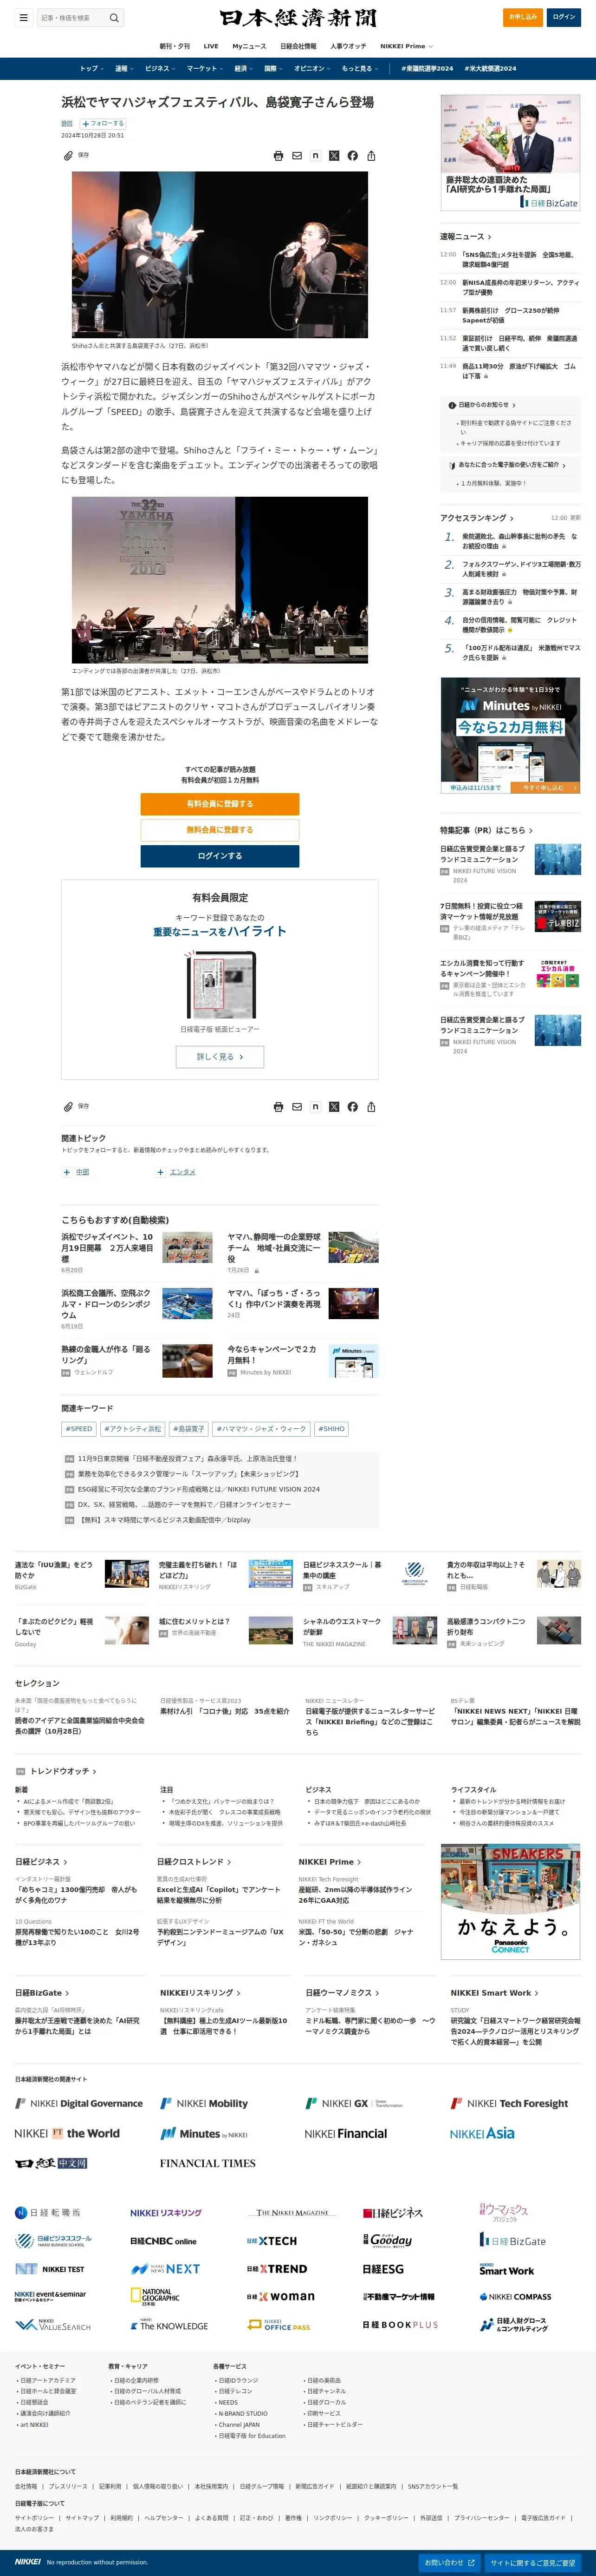596x2576 pixels.
Task: Click the bottom Facebook share icon
Action: tap(352, 1107)
